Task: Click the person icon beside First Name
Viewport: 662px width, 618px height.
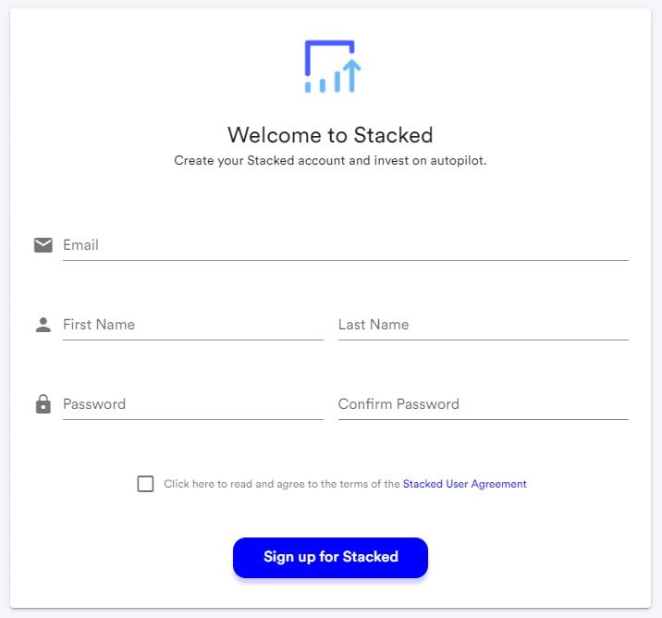Action: pos(43,325)
